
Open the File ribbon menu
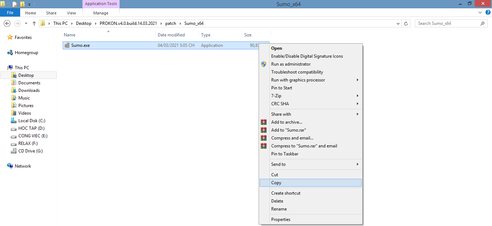coord(10,13)
